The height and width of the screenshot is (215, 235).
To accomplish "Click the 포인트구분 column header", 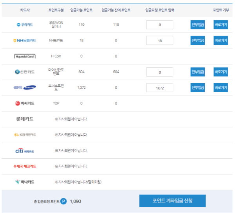I will 56,10.
